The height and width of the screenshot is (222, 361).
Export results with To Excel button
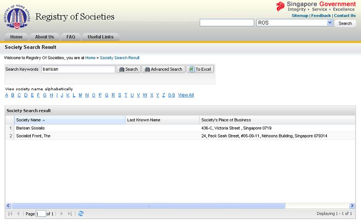pyautogui.click(x=200, y=69)
